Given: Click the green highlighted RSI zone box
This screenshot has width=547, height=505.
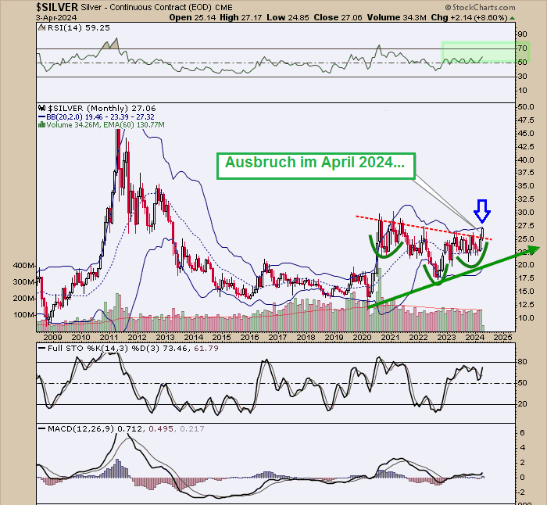Looking at the screenshot, I should 478,52.
